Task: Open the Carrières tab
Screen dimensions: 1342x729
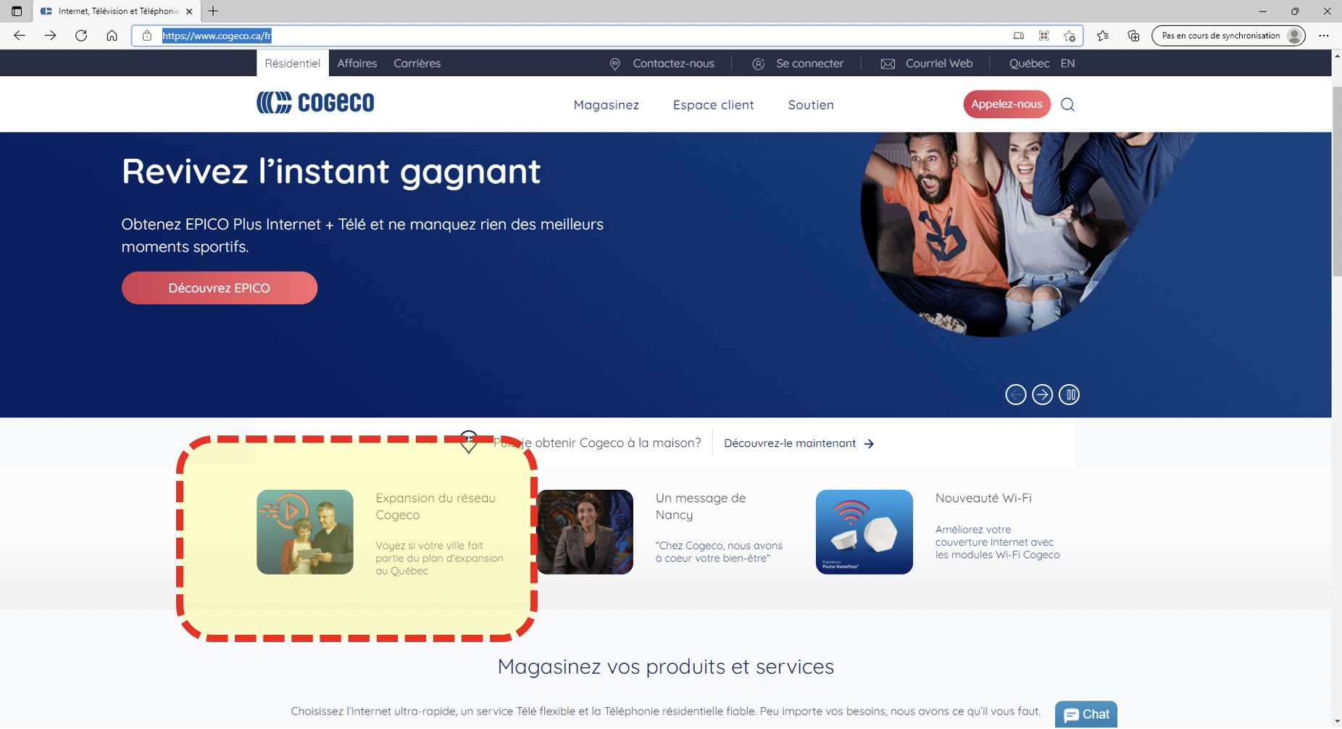Action: [417, 63]
